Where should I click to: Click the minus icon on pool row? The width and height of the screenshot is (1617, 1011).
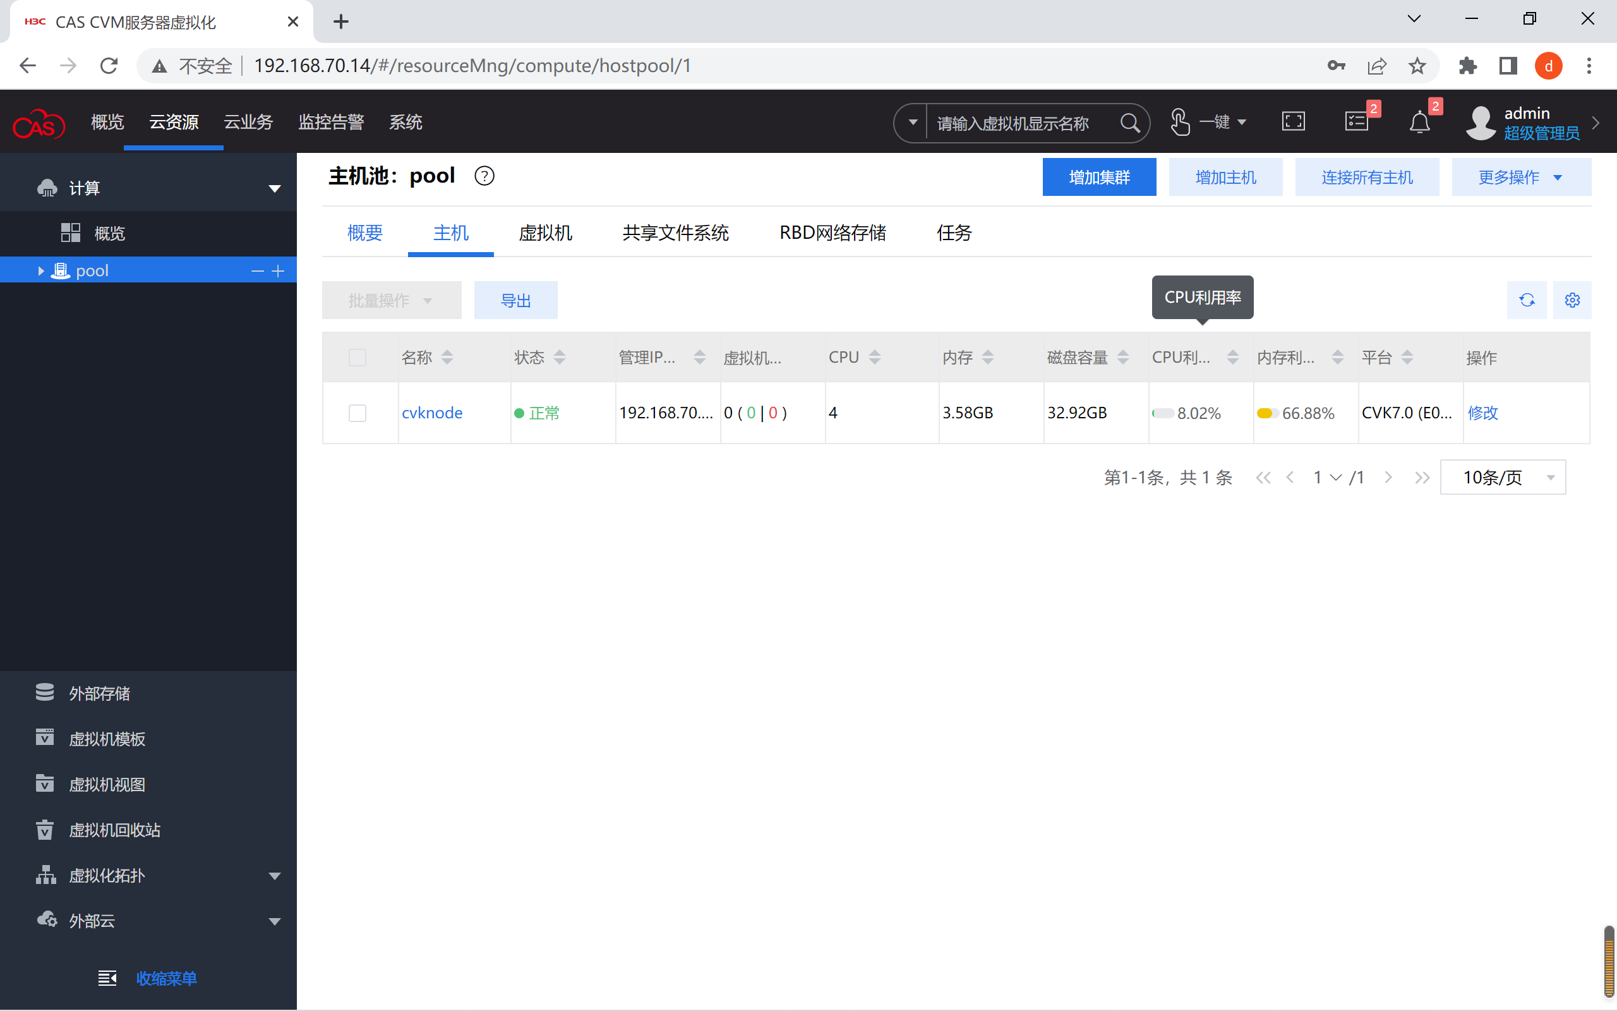click(257, 271)
